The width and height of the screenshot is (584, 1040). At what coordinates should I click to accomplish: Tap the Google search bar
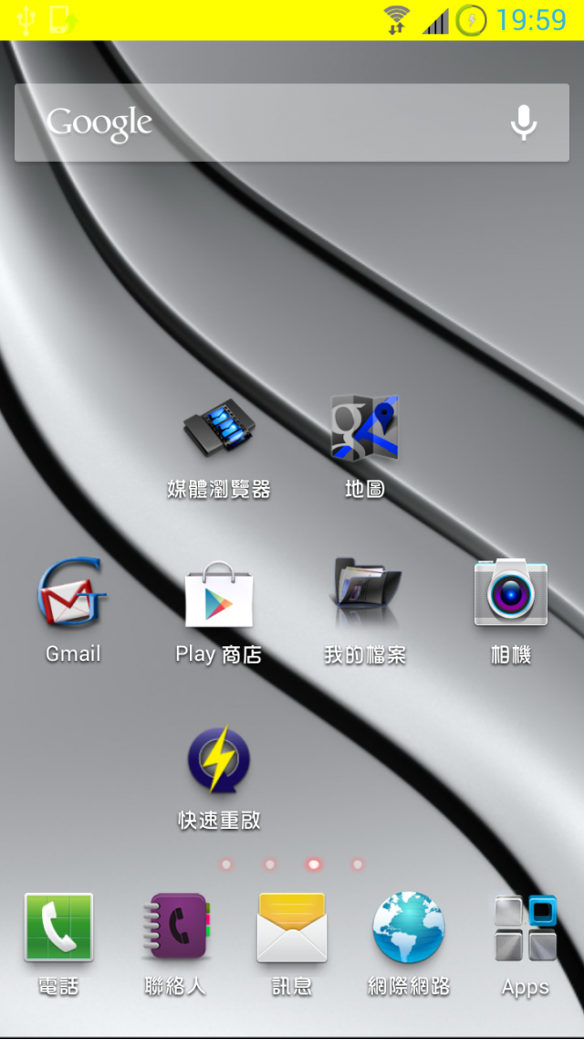292,122
